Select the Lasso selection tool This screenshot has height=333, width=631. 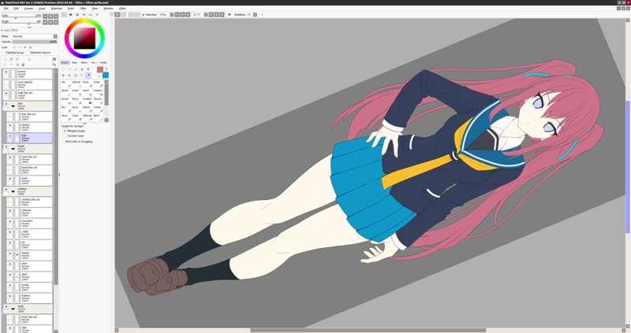pos(69,69)
